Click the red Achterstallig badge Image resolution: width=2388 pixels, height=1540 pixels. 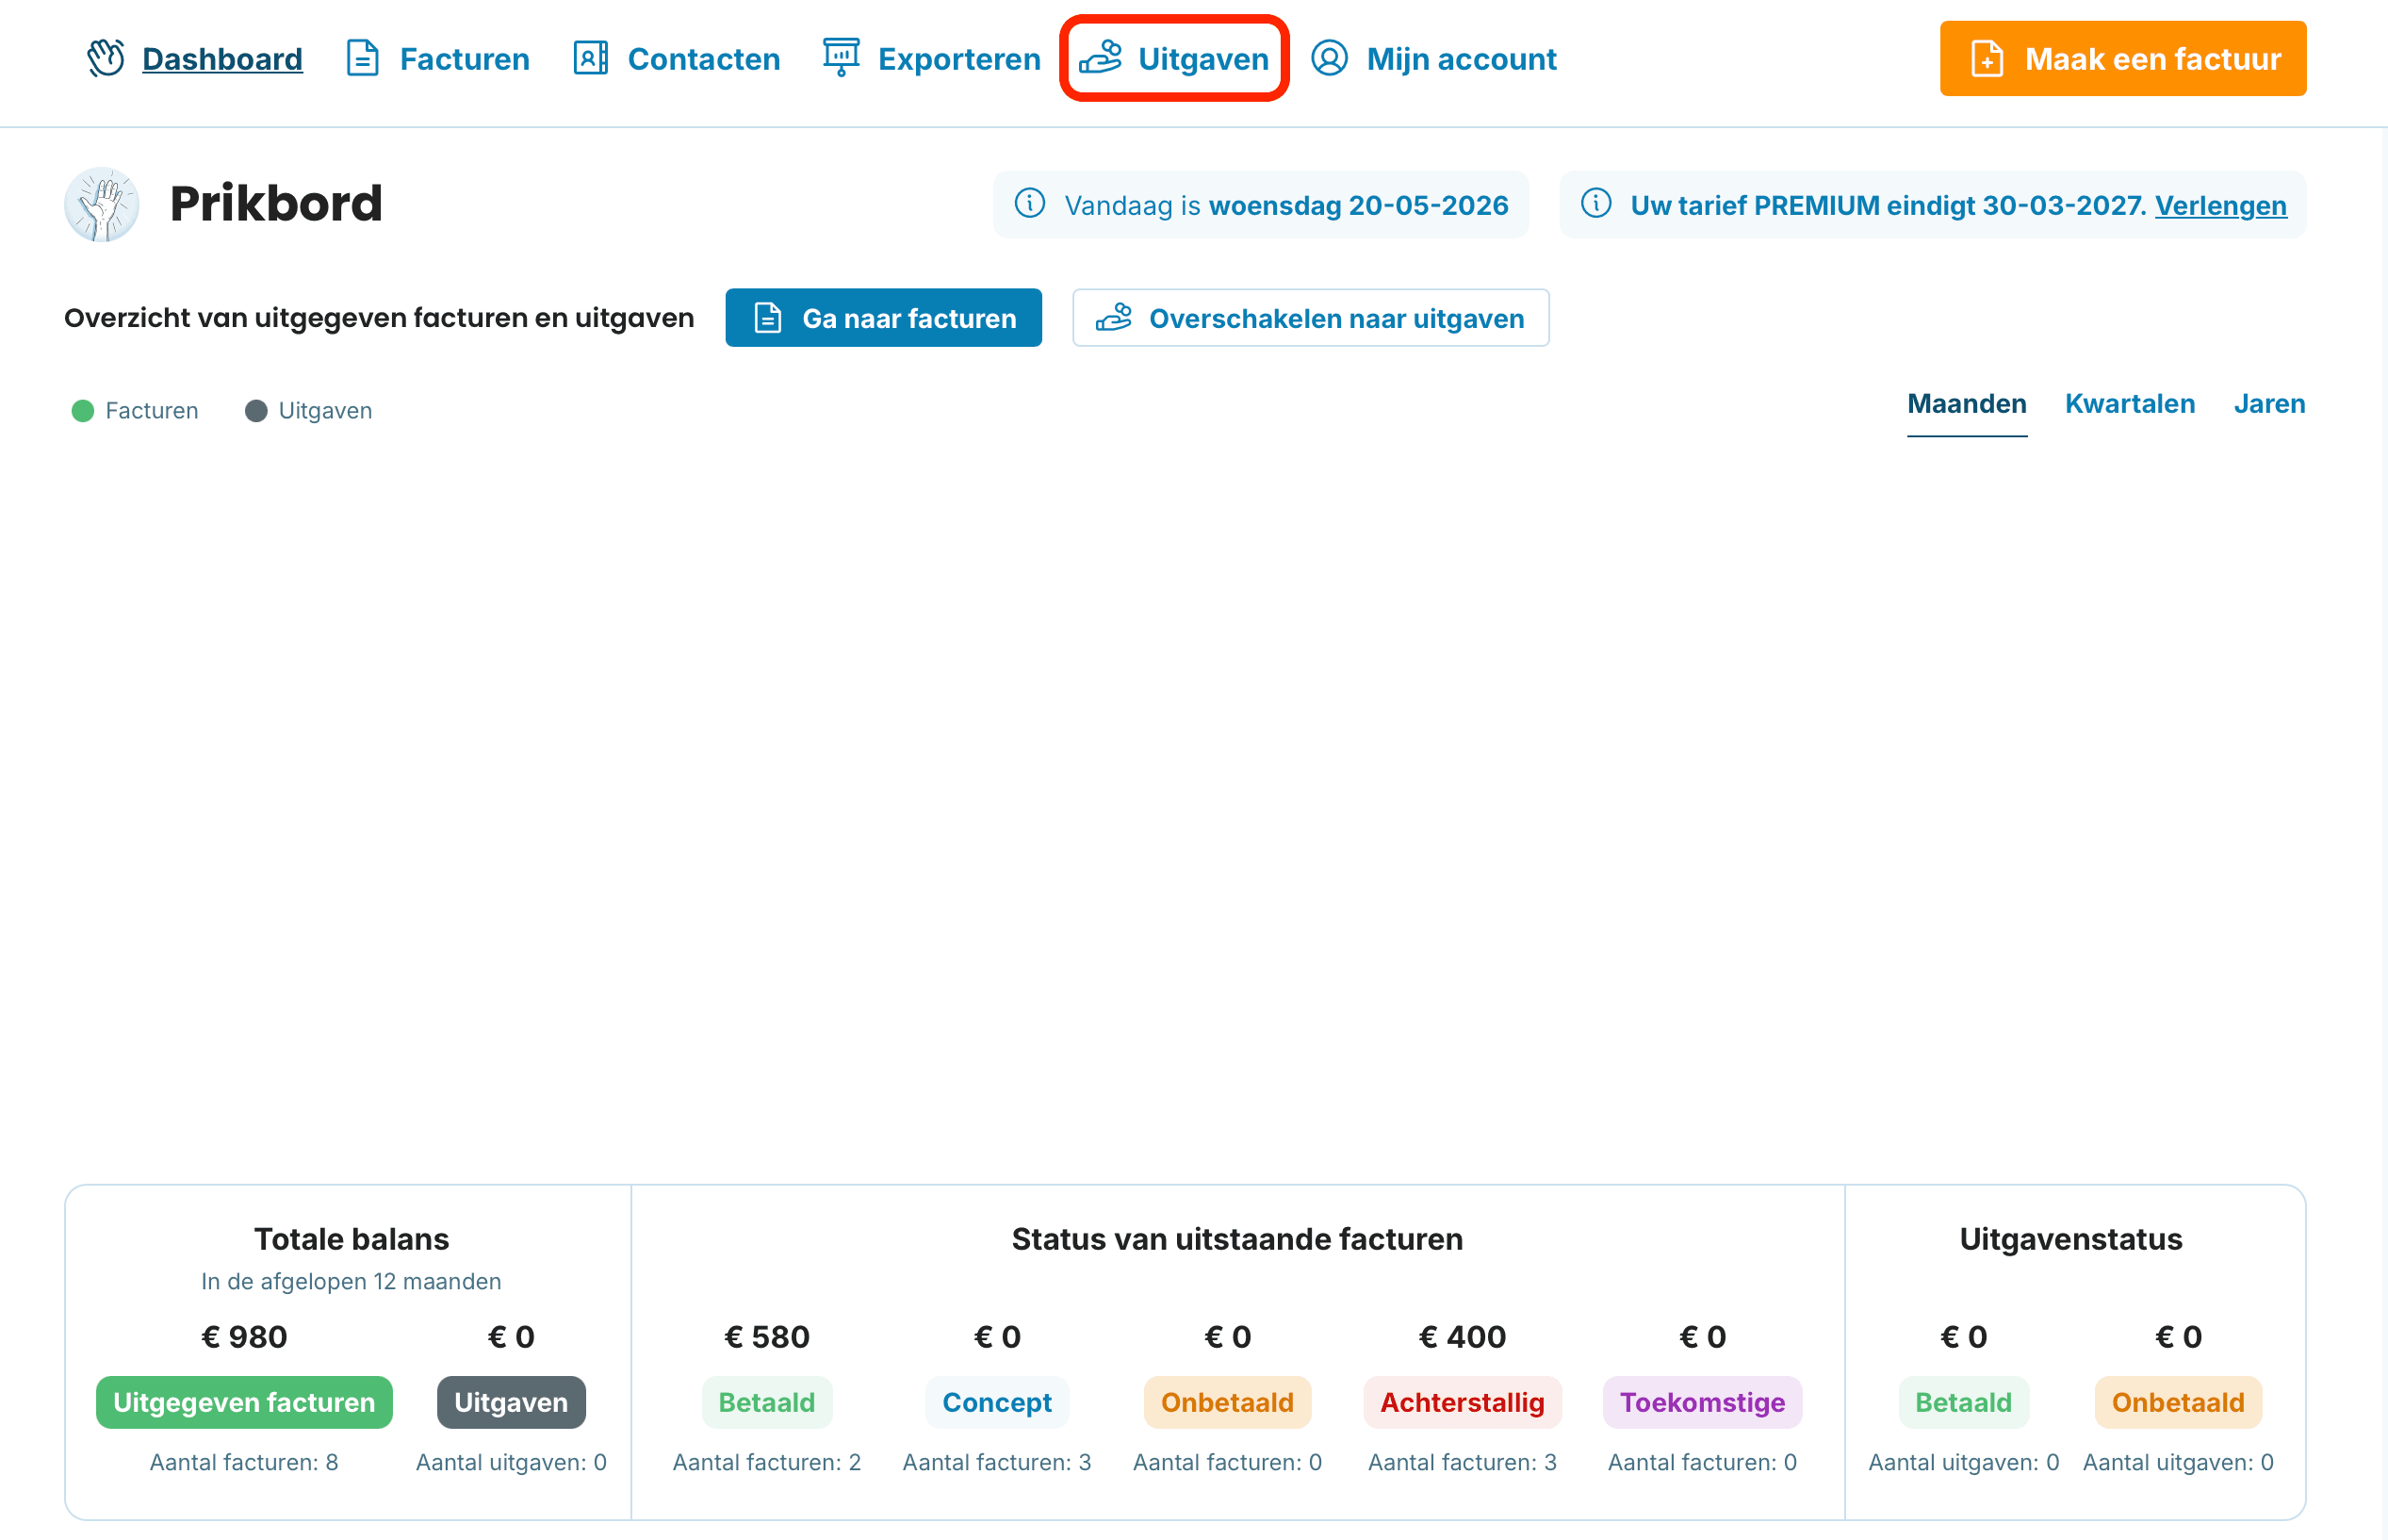pyautogui.click(x=1462, y=1402)
